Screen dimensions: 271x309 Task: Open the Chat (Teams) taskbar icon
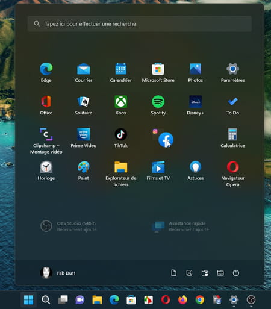(80, 300)
